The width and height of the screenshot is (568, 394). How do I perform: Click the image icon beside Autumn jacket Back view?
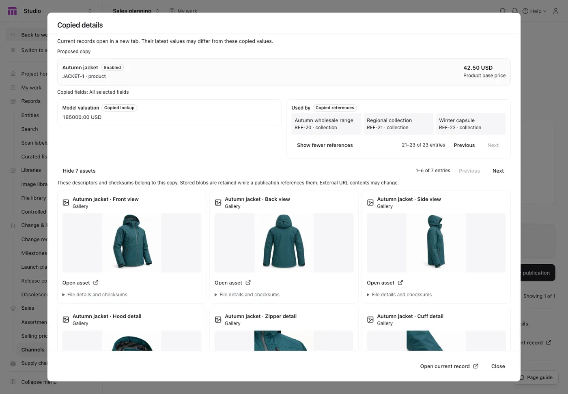[218, 203]
